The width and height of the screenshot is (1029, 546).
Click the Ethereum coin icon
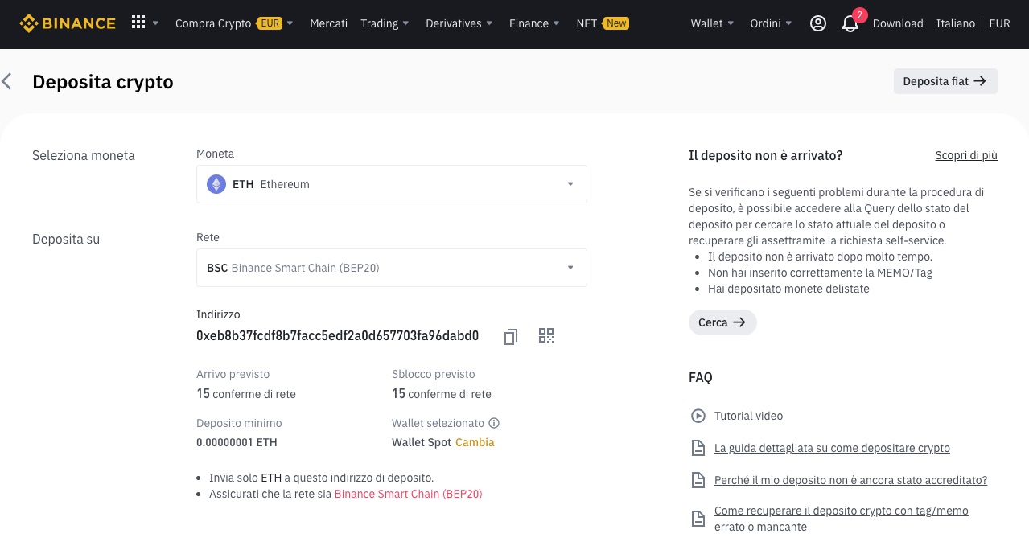[x=216, y=184]
